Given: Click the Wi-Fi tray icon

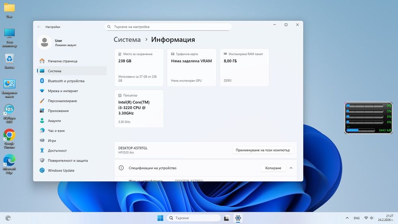Looking at the screenshot, I should click(366, 218).
